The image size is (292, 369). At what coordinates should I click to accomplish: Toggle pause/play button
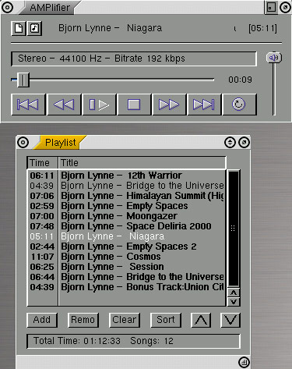99,105
